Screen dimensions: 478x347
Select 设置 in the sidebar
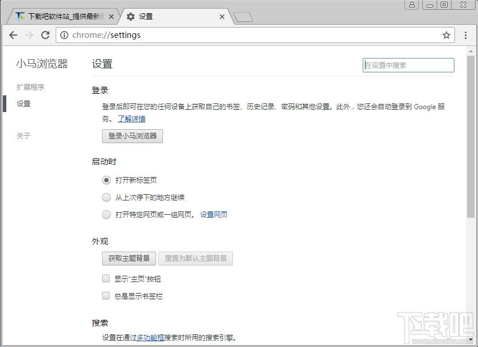tap(24, 104)
